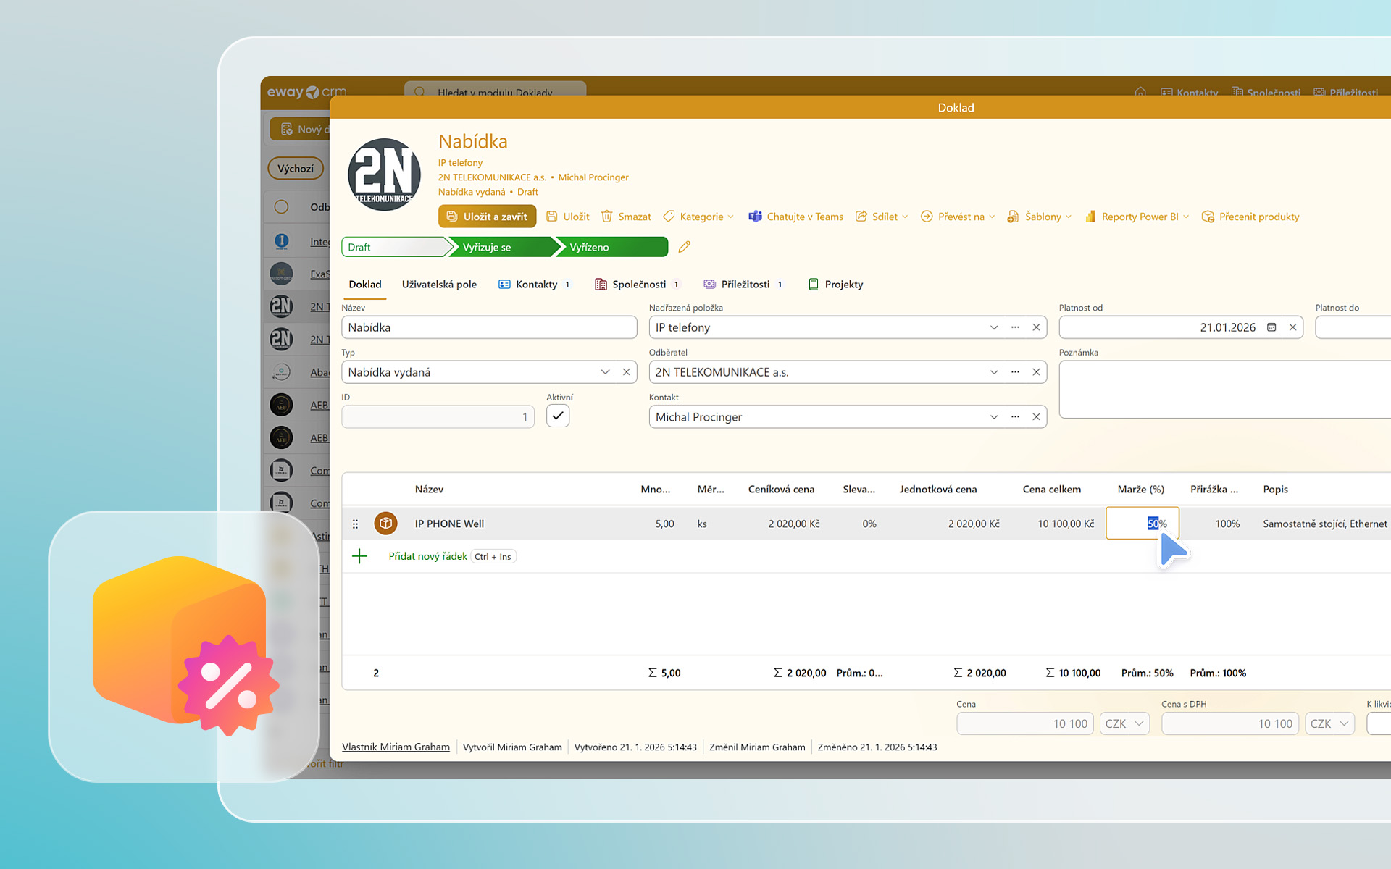Click the IP PHONE Well product icon

[385, 523]
